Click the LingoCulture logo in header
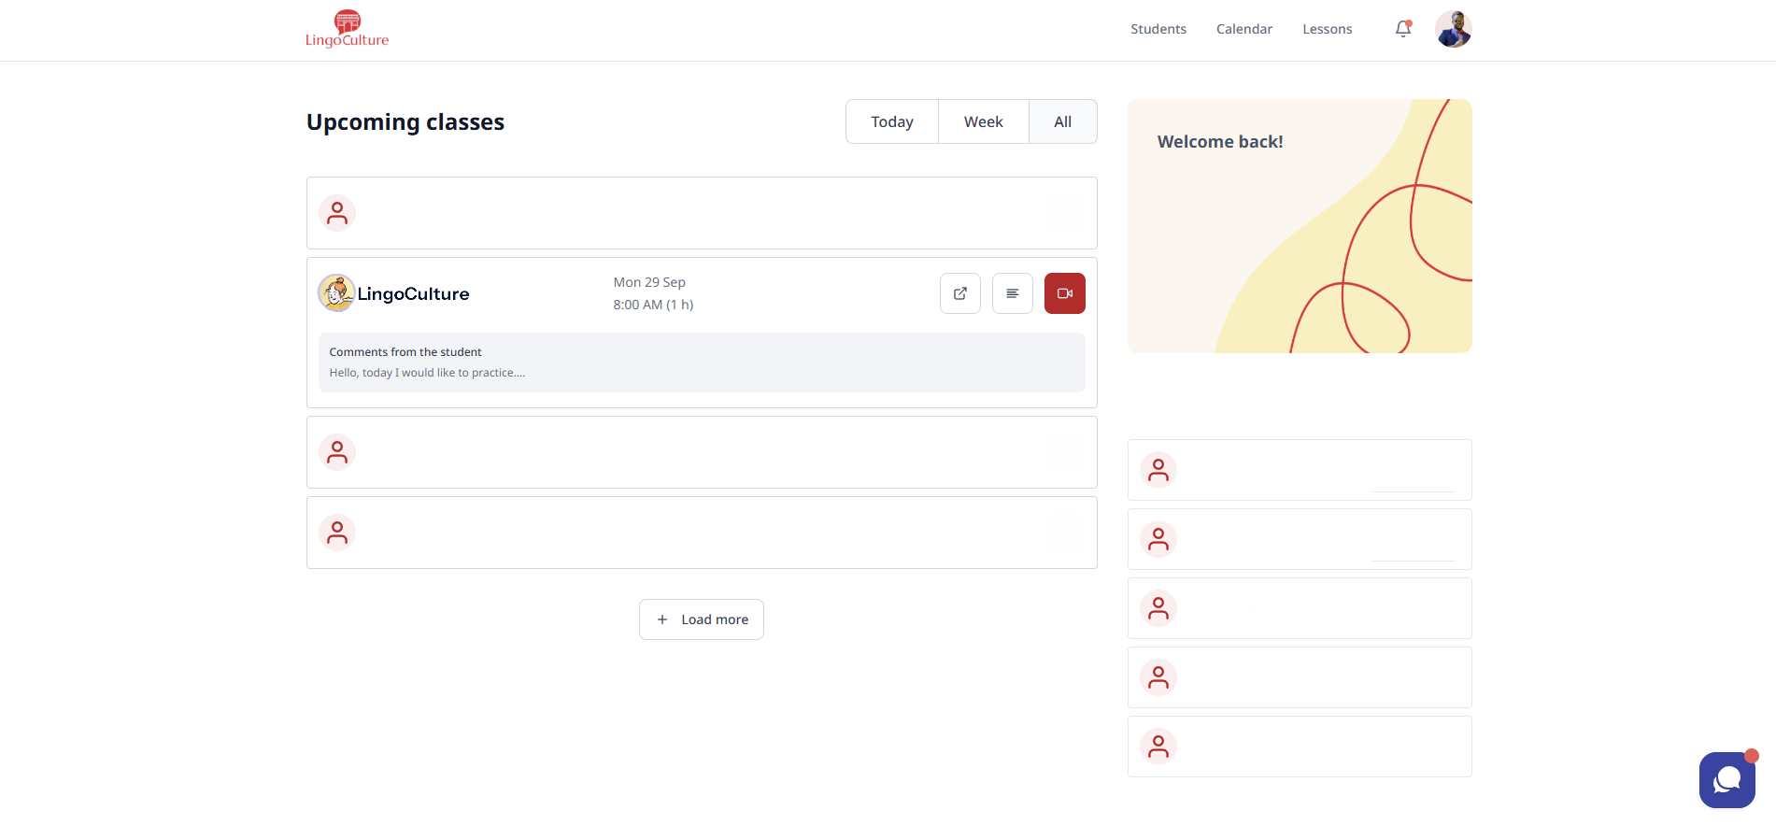The height and width of the screenshot is (825, 1776). click(347, 29)
